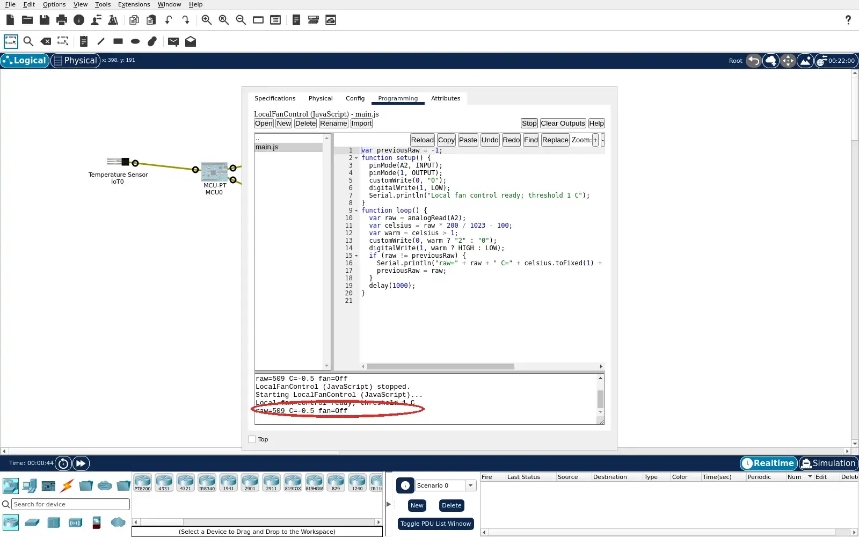Click the New Cluster cloud icon
The height and width of the screenshot is (537, 859).
(771, 61)
